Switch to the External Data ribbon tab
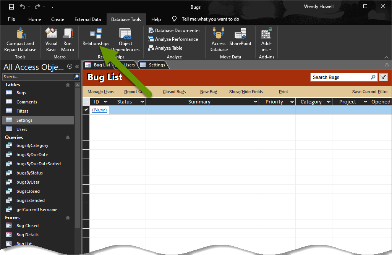Image resolution: width=392 pixels, height=255 pixels. pos(87,19)
